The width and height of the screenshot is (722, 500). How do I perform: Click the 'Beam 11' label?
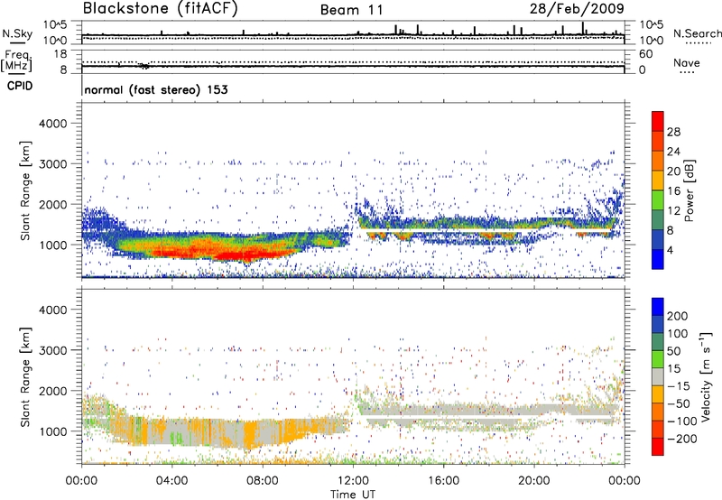coord(351,10)
